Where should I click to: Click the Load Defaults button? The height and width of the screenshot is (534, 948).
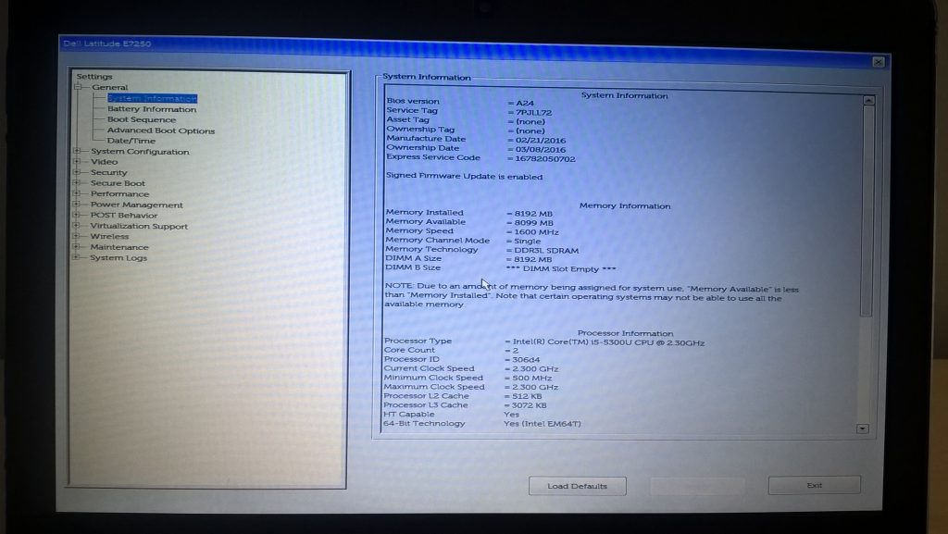(578, 486)
